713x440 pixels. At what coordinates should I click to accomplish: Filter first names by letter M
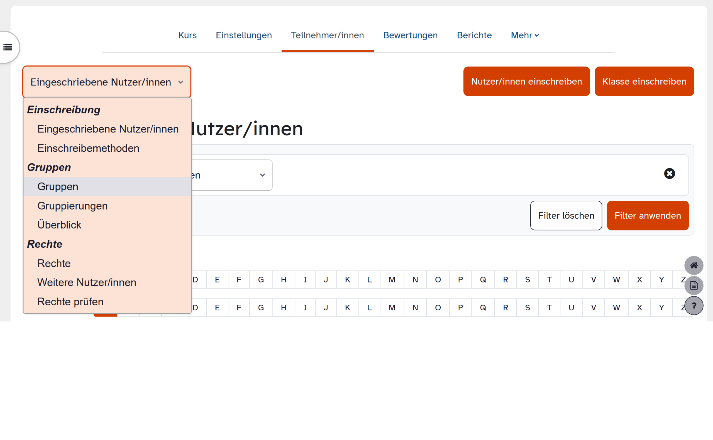coord(392,280)
